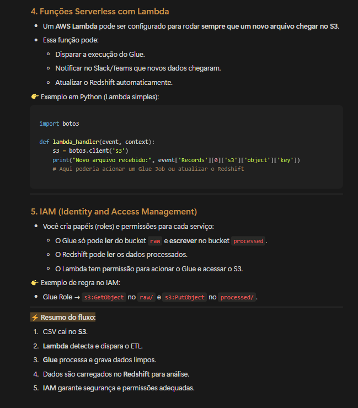Screen dimensions: 358x408
Task: Click the 'raw/' code tag
Action: [146, 297]
